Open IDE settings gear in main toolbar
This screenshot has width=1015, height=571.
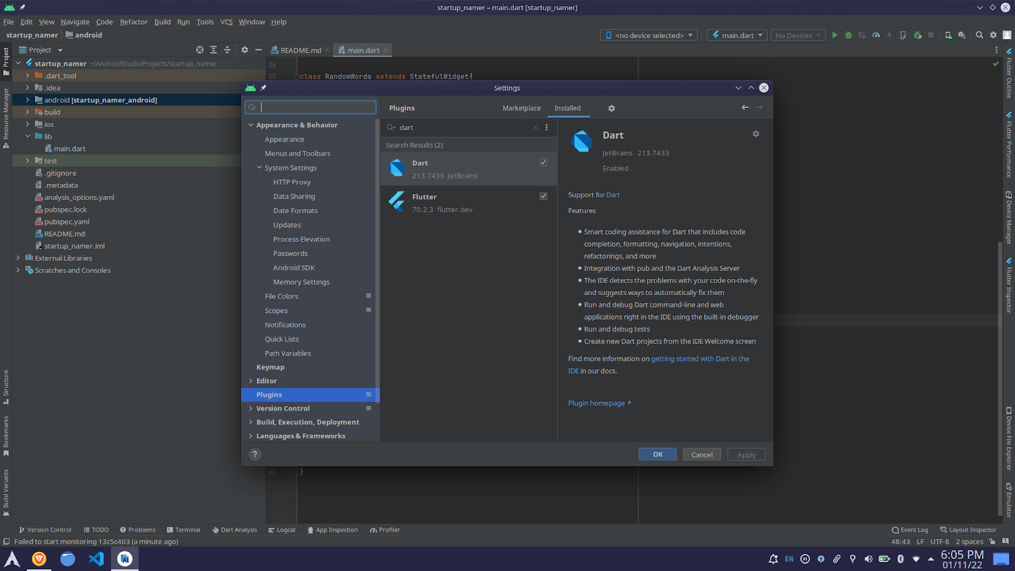tap(993, 35)
